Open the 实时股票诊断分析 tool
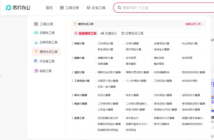Viewport: 214px width, 140px height. click(x=108, y=118)
